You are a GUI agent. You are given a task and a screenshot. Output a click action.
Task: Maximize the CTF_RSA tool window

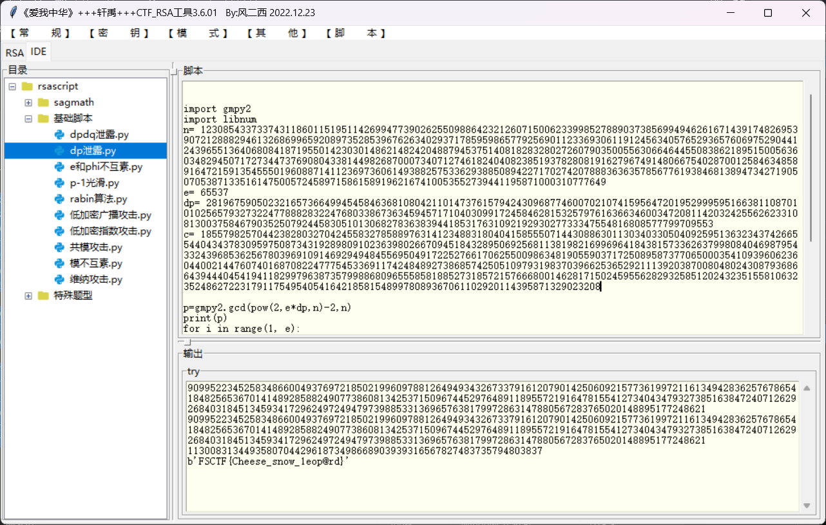767,13
